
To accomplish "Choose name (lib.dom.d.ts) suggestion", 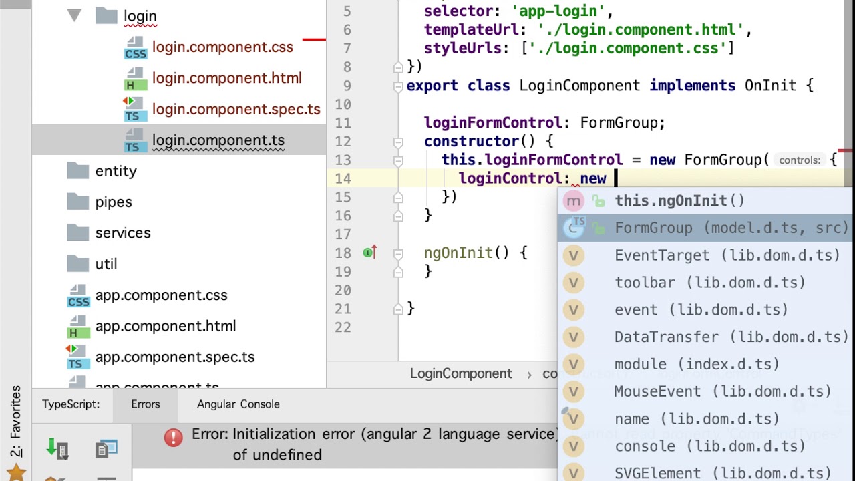I will pos(706,419).
